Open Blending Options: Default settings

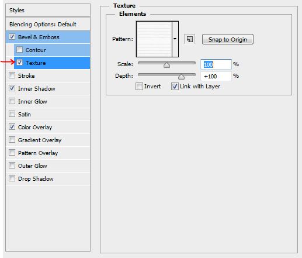48,24
